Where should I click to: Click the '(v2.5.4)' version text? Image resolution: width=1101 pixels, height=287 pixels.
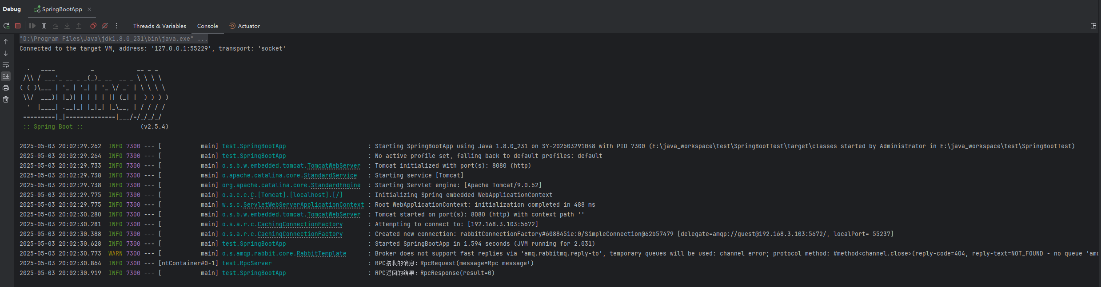154,127
